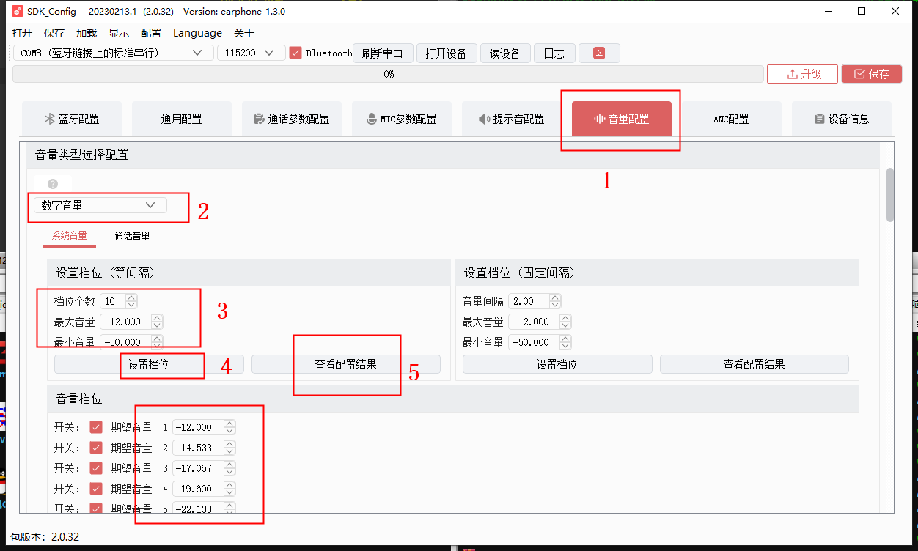Open the 通话参数配置 tab
This screenshot has height=551, width=918.
pyautogui.click(x=292, y=119)
